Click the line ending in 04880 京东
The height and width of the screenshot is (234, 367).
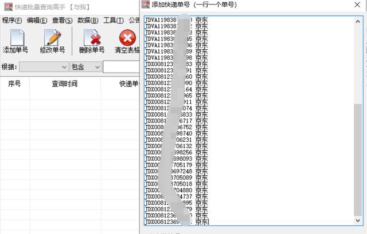(177, 191)
